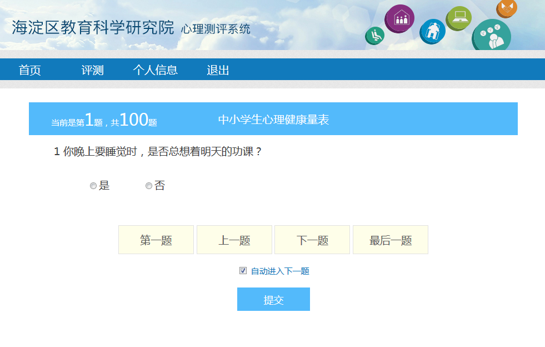Viewport: 545px width, 347px height.
Task: Jump to 最后一题 button
Action: (x=391, y=240)
